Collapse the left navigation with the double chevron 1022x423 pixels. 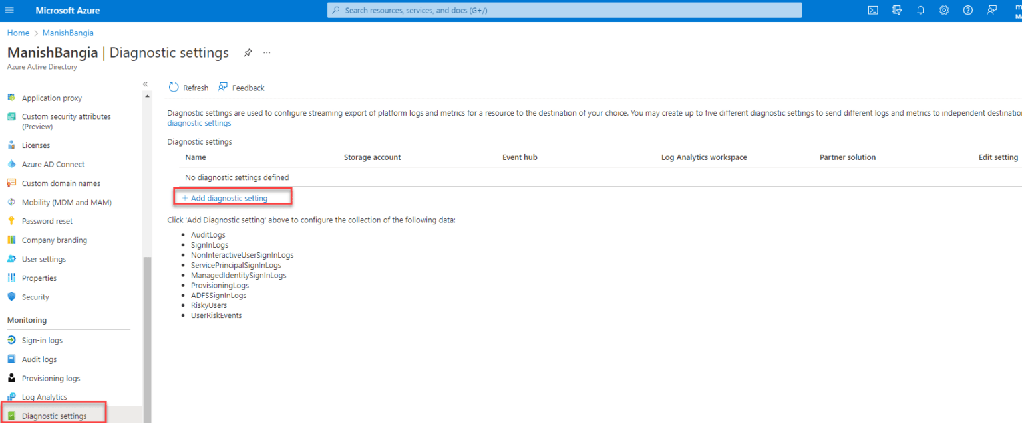[x=145, y=84]
